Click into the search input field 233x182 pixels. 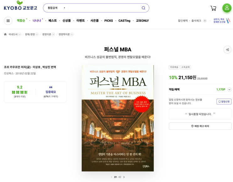tap(104, 8)
